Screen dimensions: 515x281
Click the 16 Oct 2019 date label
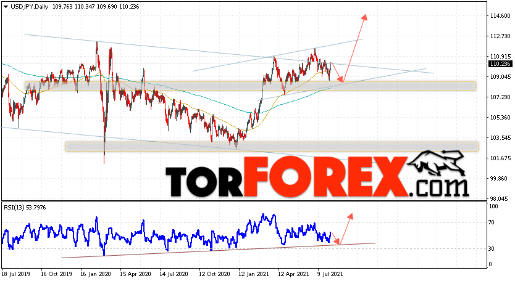click(x=56, y=274)
